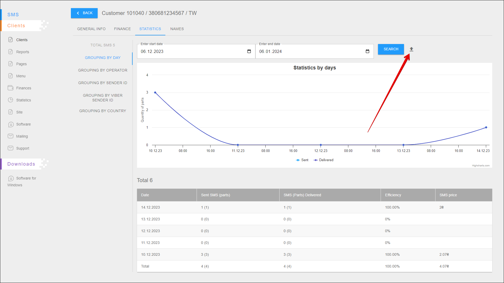Click the Software download icon
Viewport: 504px width, 283px height.
coord(11,124)
